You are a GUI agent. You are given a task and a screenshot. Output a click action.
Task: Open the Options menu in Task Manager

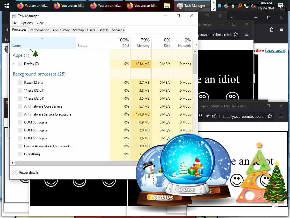[x=27, y=23]
